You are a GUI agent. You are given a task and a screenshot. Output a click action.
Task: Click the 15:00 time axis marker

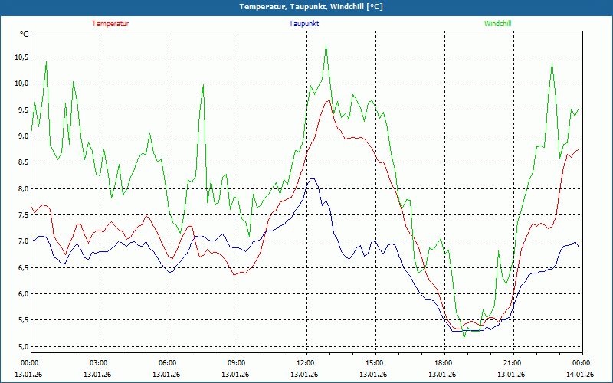coord(375,363)
